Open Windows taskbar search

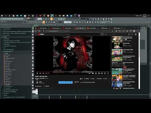point(6,16)
